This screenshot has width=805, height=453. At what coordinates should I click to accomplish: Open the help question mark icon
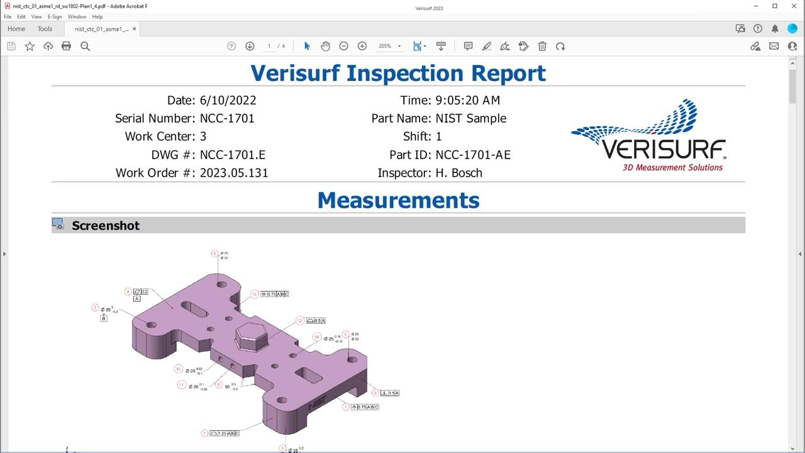coord(758,28)
